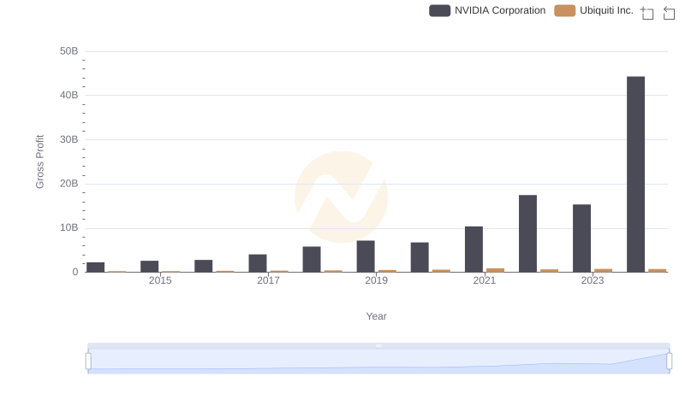Click the zoom reset icon
Image resolution: width=685 pixels, height=394 pixels.
(x=670, y=12)
